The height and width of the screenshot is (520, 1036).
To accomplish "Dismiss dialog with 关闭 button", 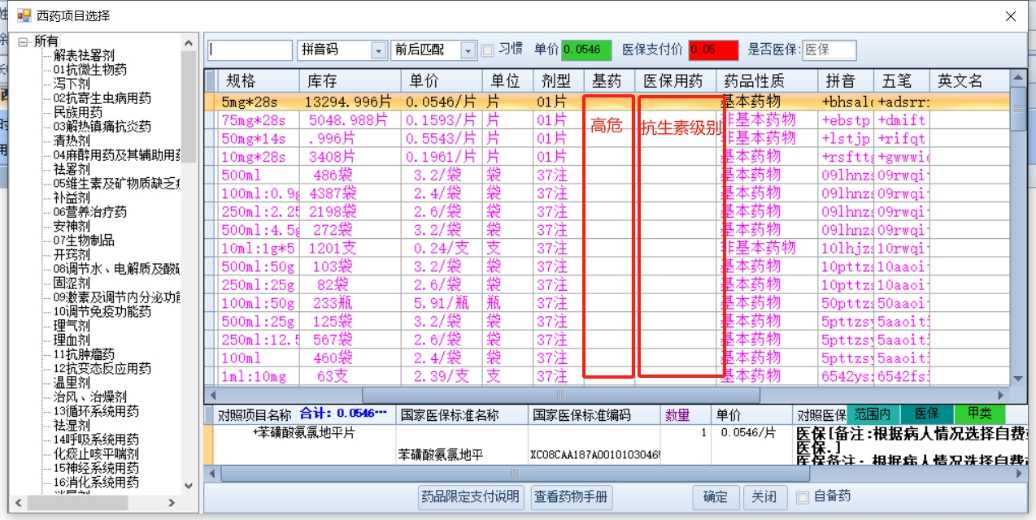I will [764, 497].
